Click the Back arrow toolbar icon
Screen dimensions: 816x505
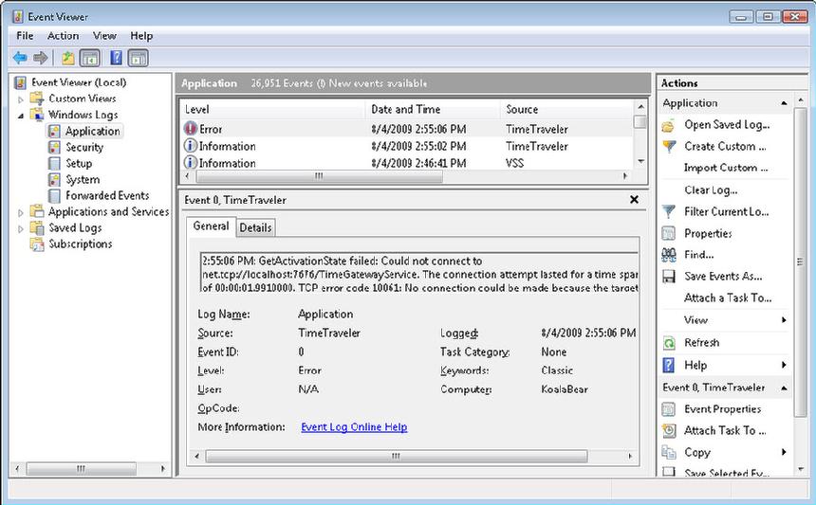click(x=20, y=58)
